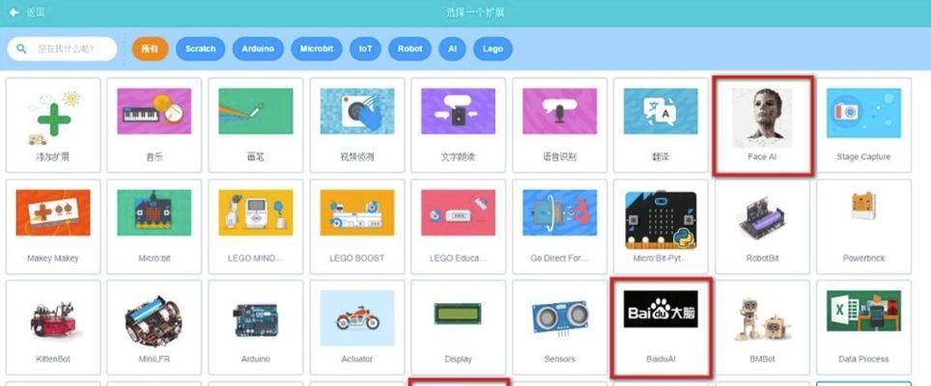Filter extensions by AI
Viewport: 931px width, 386px height.
pyautogui.click(x=452, y=48)
